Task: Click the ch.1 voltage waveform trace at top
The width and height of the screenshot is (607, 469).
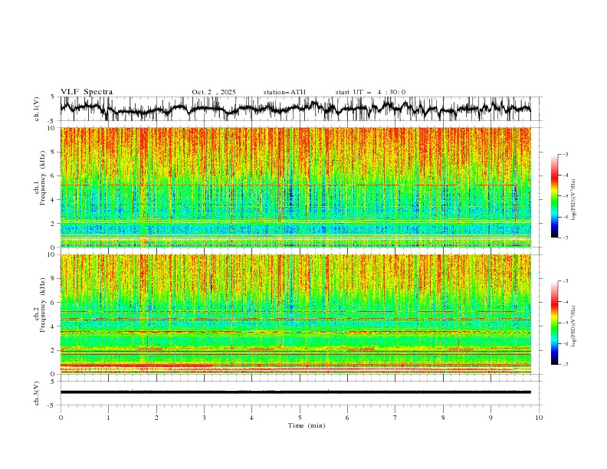Action: tap(295, 109)
